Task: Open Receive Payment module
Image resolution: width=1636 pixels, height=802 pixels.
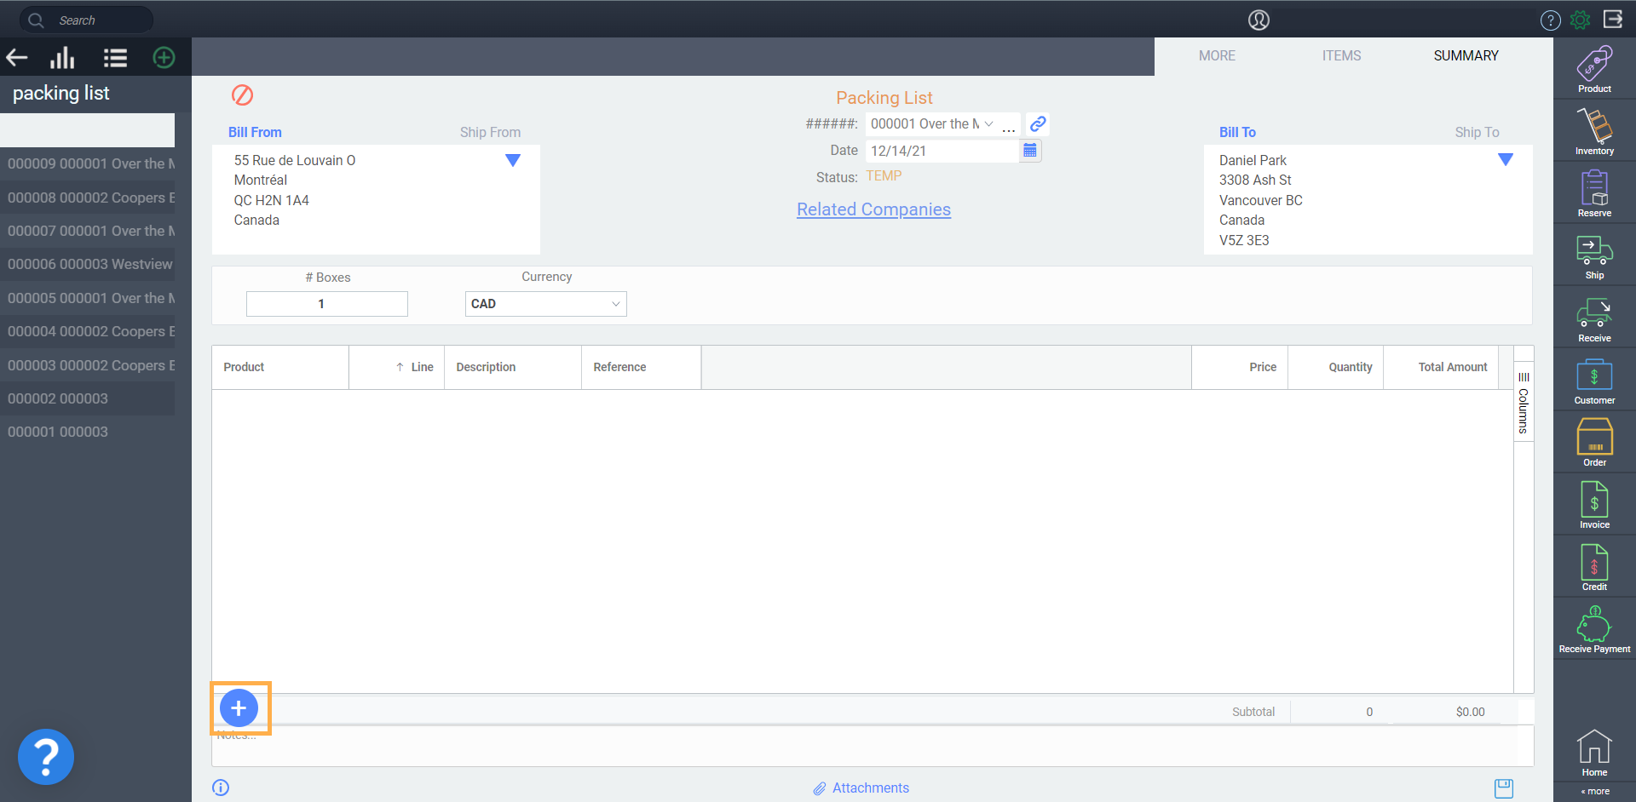Action: tap(1594, 630)
